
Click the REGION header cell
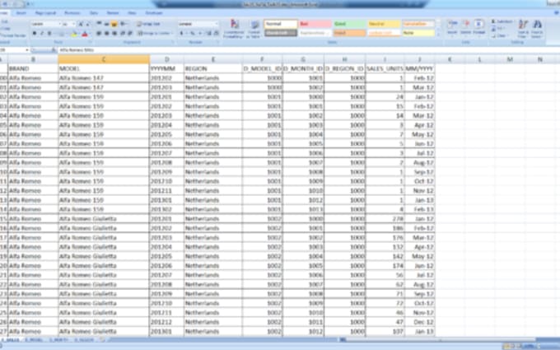[212, 68]
